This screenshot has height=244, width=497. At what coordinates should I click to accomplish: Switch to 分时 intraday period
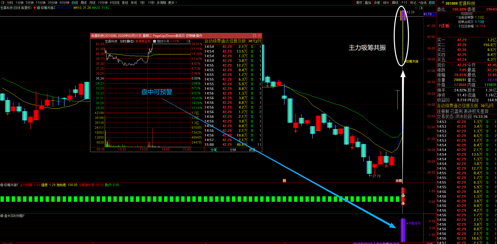(x=10, y=3)
